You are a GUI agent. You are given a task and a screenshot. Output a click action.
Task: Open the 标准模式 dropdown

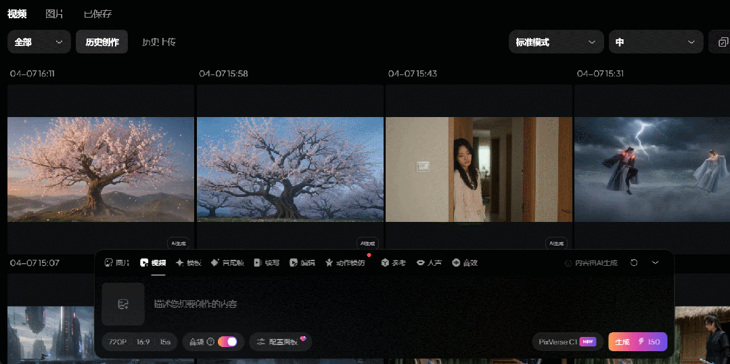click(556, 42)
